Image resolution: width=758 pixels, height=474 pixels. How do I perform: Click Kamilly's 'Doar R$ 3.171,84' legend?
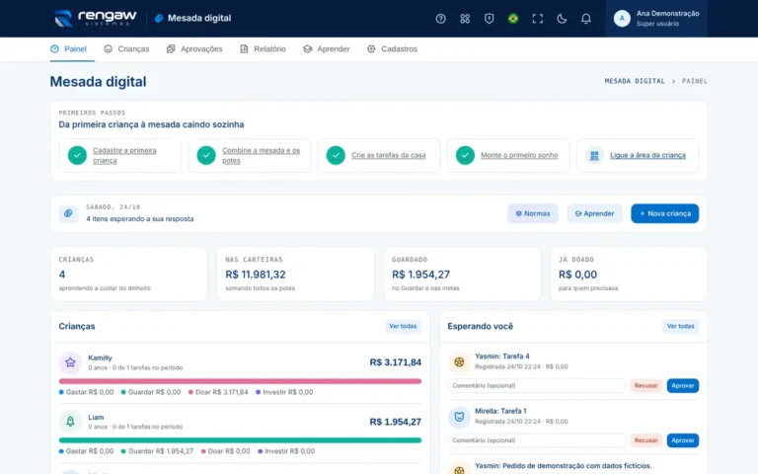(x=218, y=392)
